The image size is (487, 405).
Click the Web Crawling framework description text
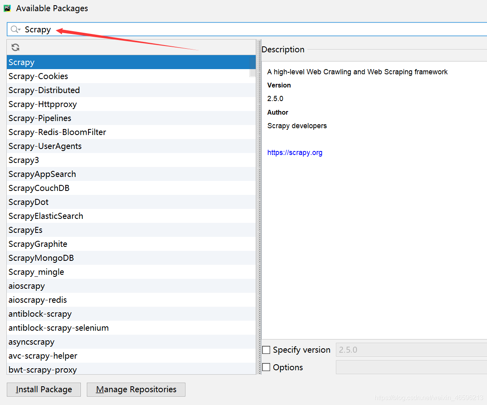pyautogui.click(x=357, y=72)
